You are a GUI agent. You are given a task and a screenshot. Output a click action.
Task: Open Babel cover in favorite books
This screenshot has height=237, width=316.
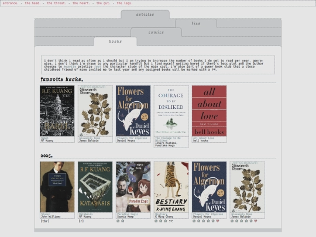(57, 111)
